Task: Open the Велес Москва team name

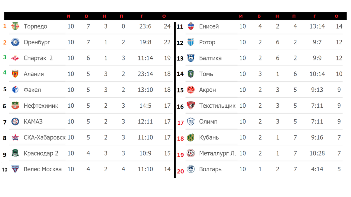Action: [43, 169]
